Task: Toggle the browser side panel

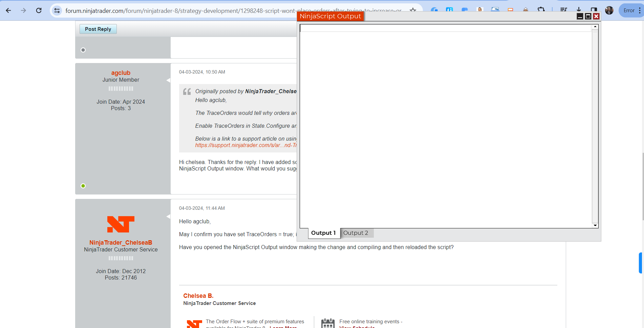Action: 594,9
